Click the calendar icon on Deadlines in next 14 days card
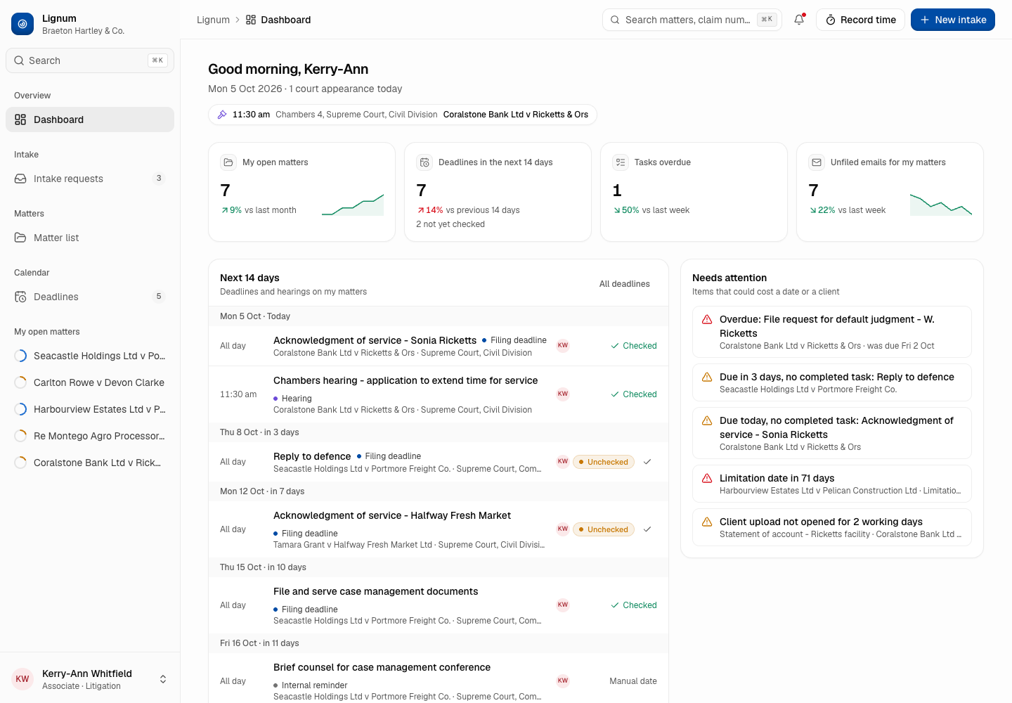Screen dimensions: 1012x703 coord(424,162)
